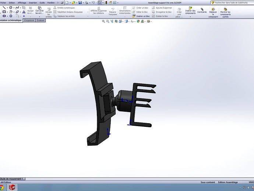Screen dimensions: 254x191
Task: Click Créer un bloc button
Action: (x=140, y=8)
